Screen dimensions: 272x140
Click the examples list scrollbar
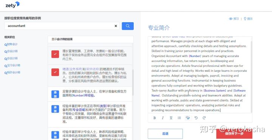point(133,82)
